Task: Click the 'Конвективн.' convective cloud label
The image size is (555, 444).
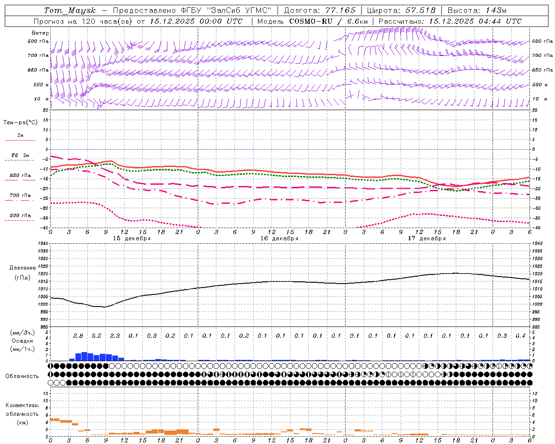Action: pos(22,405)
